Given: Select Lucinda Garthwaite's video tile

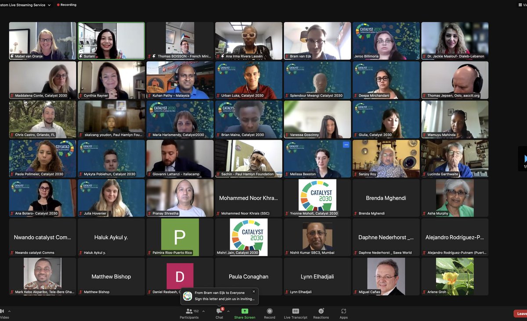Looking at the screenshot, I should (455, 158).
